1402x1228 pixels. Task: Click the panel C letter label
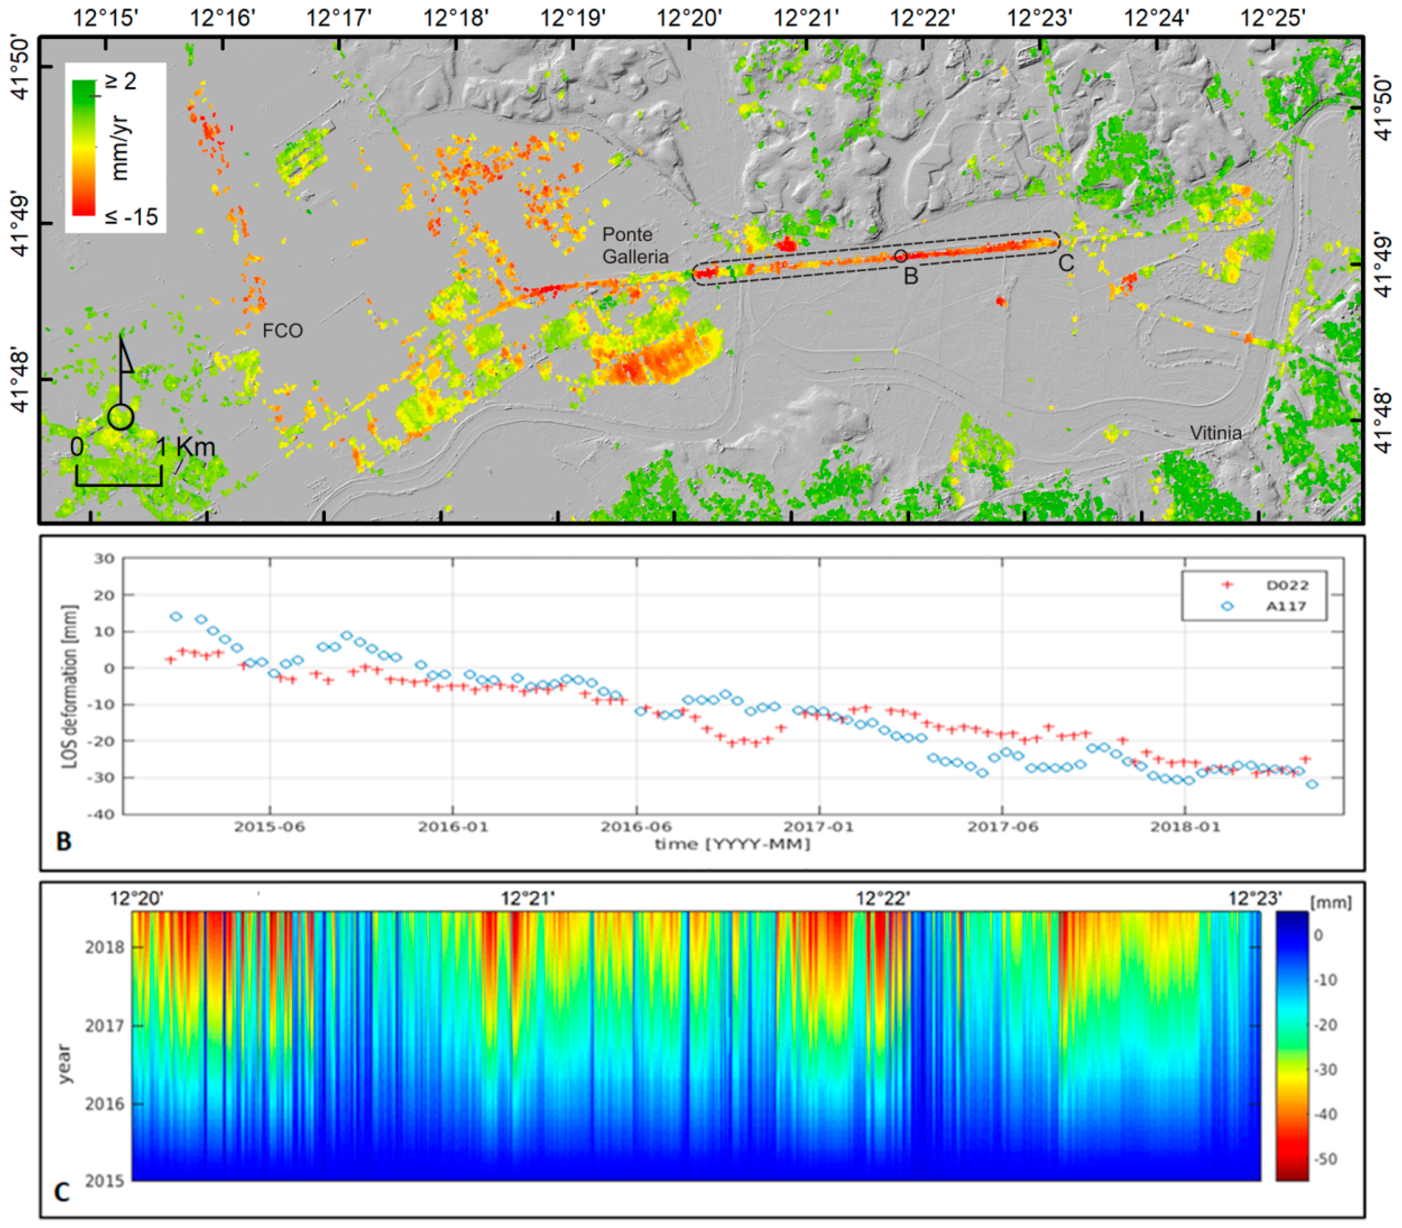(x=62, y=1192)
